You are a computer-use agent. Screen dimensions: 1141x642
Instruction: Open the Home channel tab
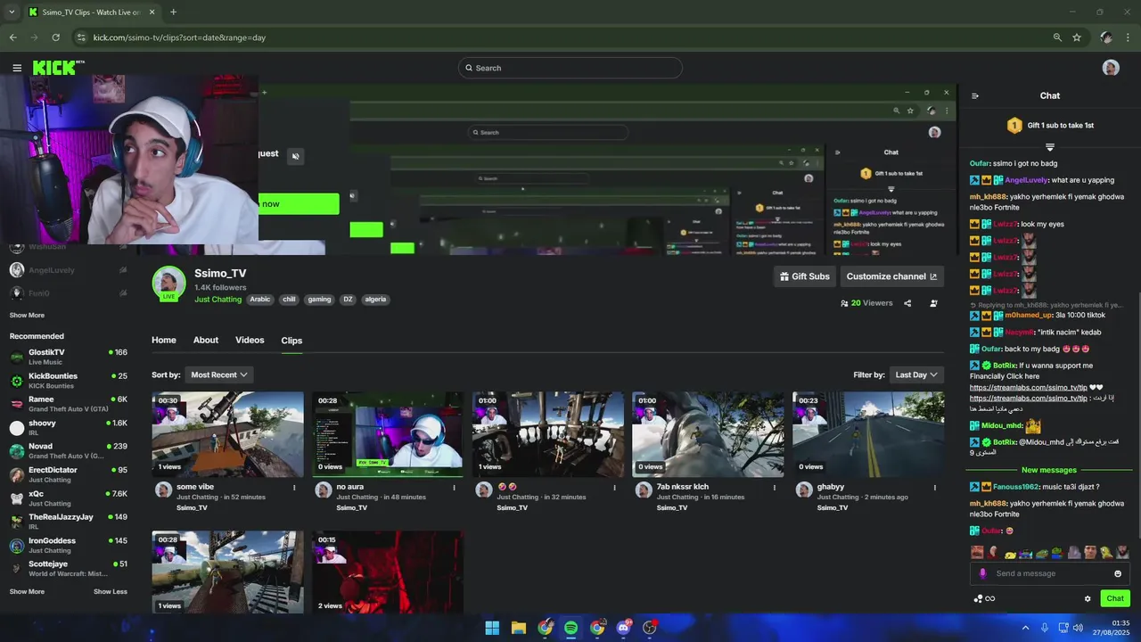pos(164,340)
